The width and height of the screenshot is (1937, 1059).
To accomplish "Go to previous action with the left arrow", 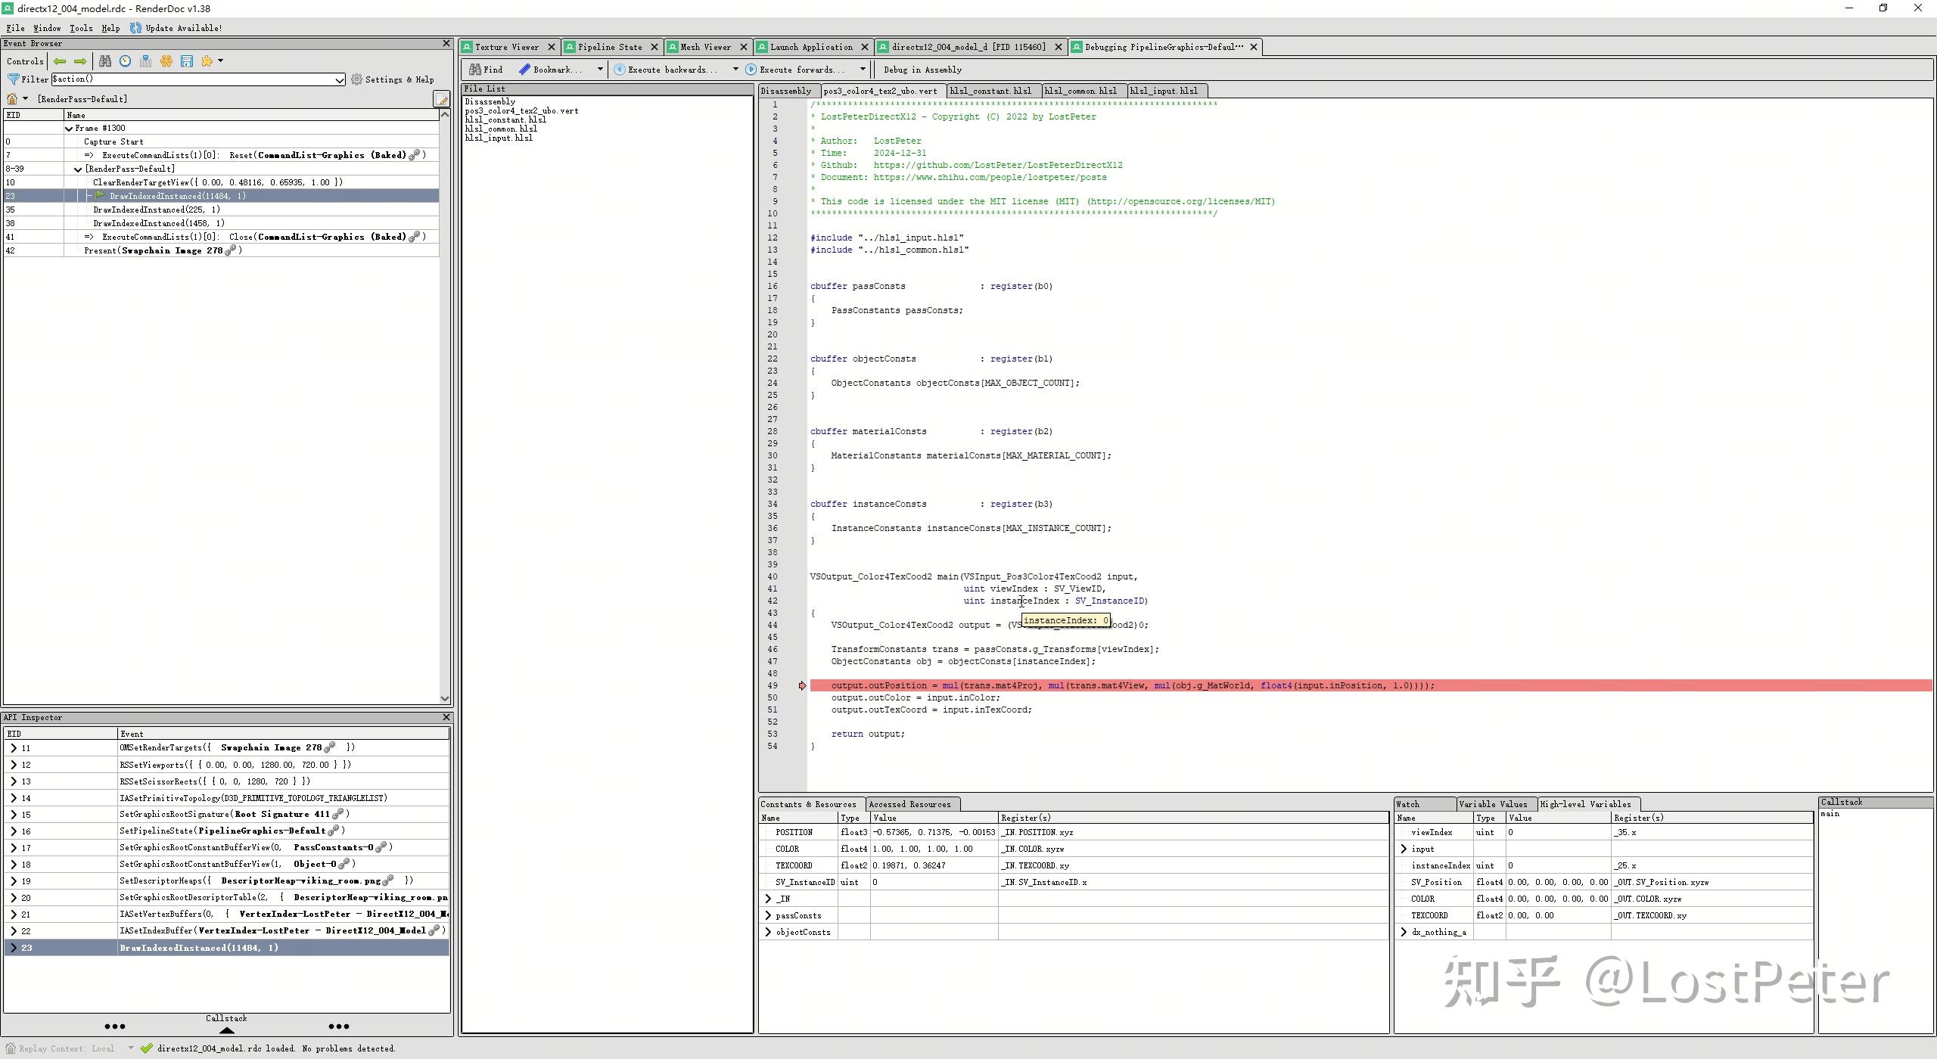I will pos(60,61).
